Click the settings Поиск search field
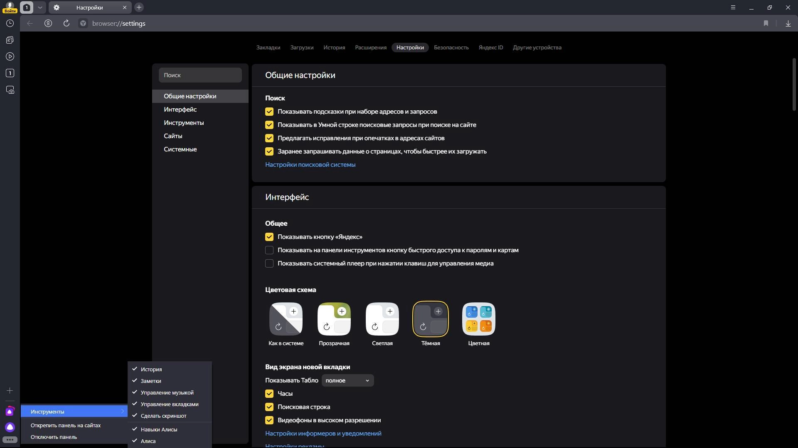 click(200, 75)
